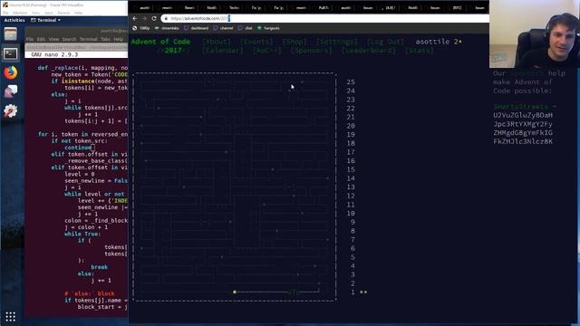Open the Files app in Ubuntu dock
The image size is (580, 326).
tap(10, 34)
